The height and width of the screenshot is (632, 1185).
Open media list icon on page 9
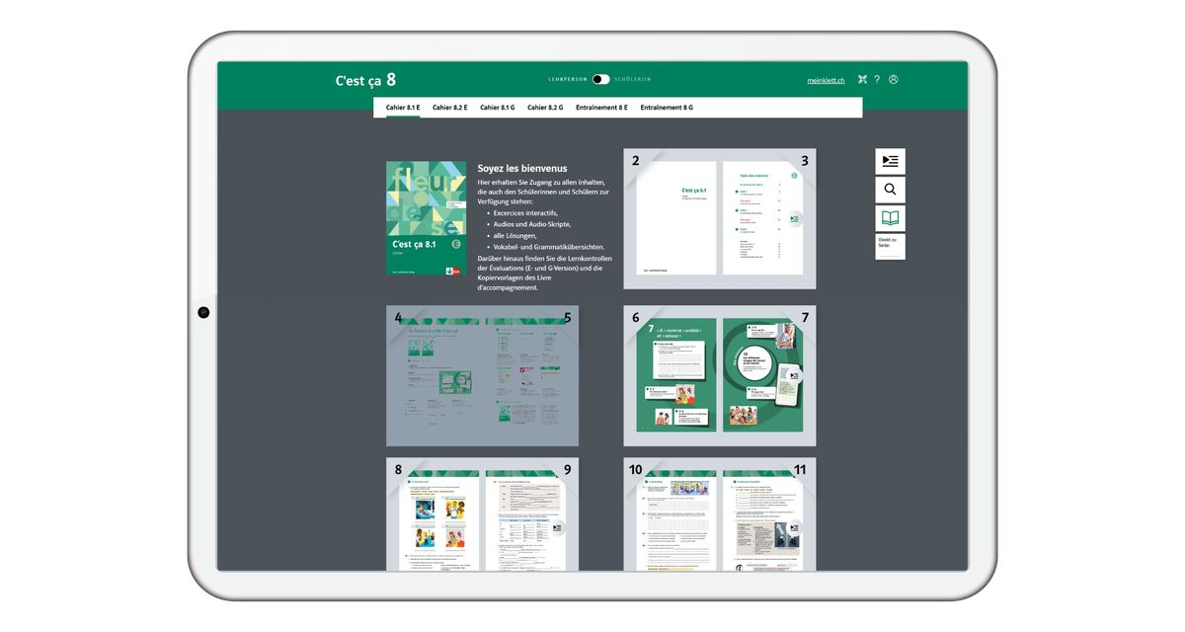[x=557, y=528]
